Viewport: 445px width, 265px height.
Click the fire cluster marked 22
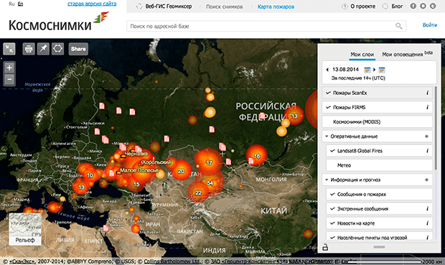click(198, 192)
